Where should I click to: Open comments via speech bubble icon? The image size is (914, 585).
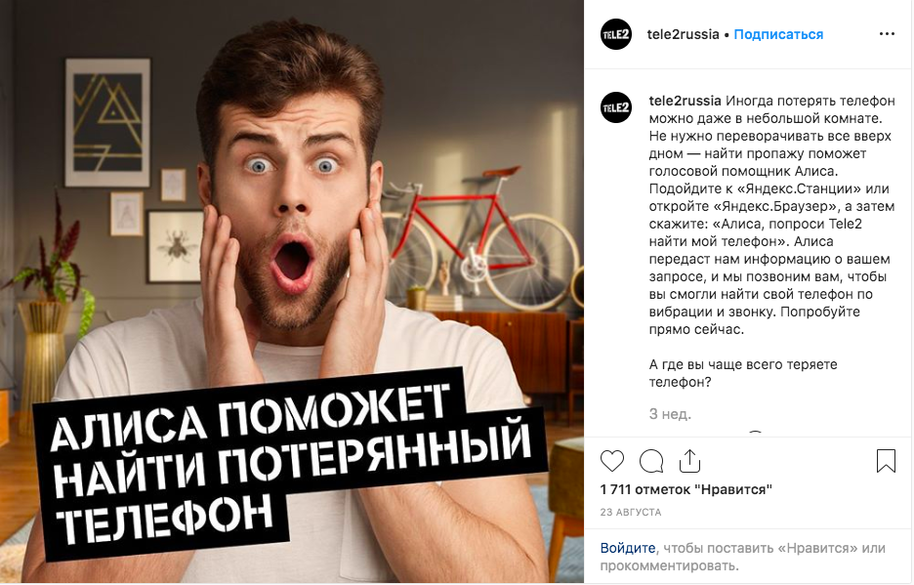click(x=651, y=461)
